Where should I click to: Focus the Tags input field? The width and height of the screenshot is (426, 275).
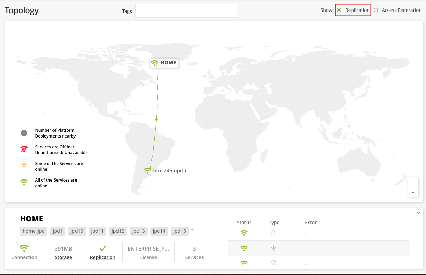click(186, 11)
